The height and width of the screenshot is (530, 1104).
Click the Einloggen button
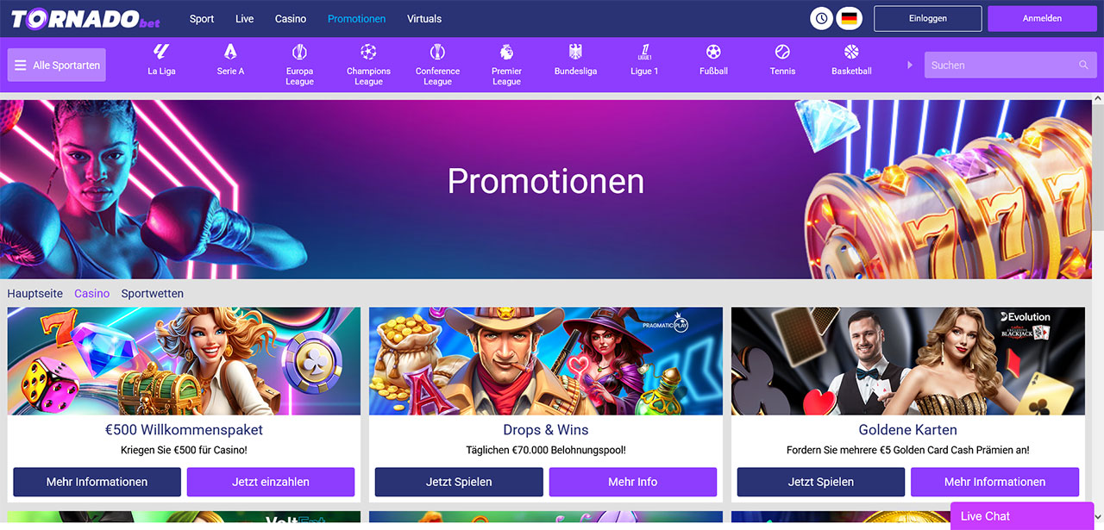(928, 18)
